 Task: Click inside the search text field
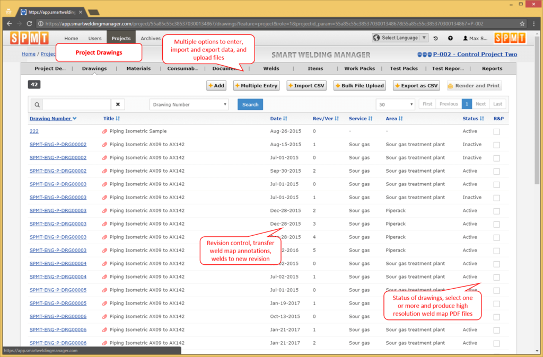coord(74,104)
